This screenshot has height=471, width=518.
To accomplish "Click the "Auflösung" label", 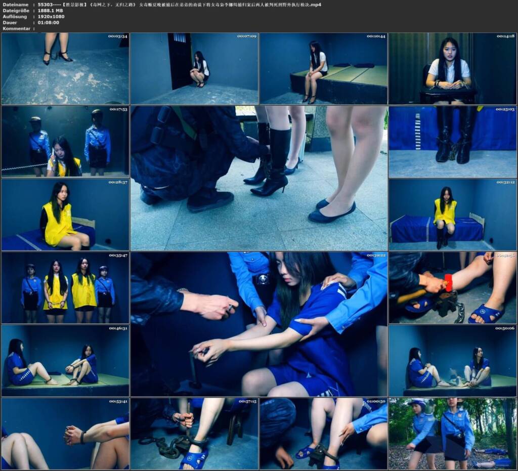I will [15, 17].
